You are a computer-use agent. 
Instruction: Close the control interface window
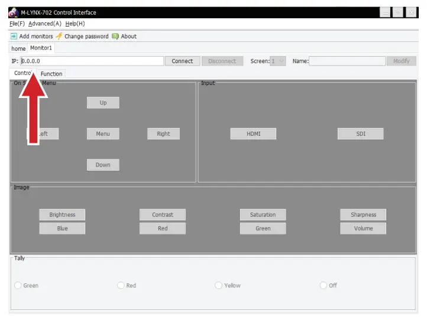tap(411, 12)
